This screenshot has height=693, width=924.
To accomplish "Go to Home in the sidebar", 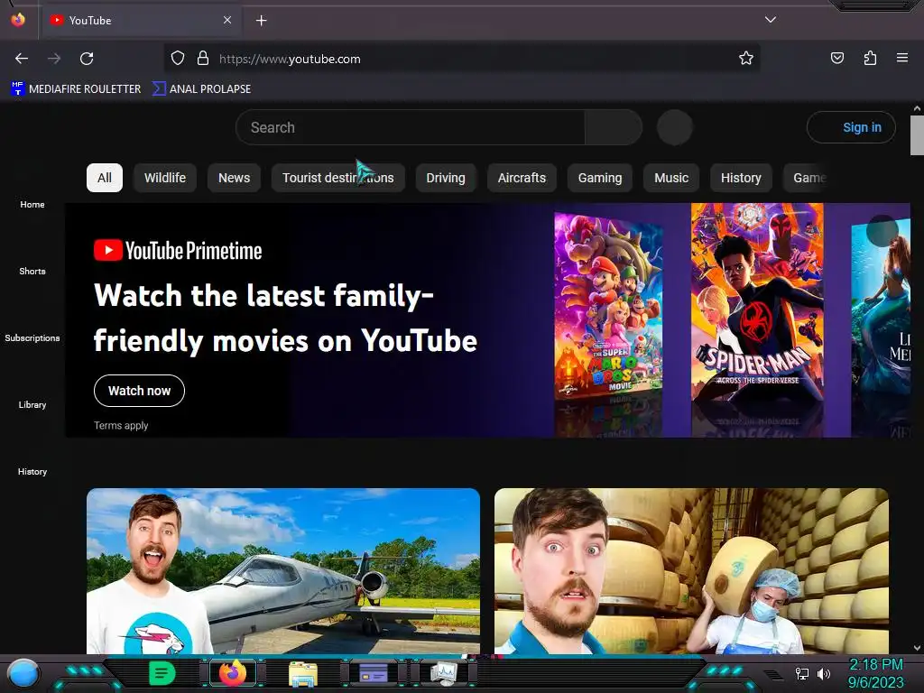I will click(x=32, y=205).
